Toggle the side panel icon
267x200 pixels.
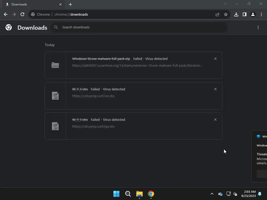click(245, 15)
